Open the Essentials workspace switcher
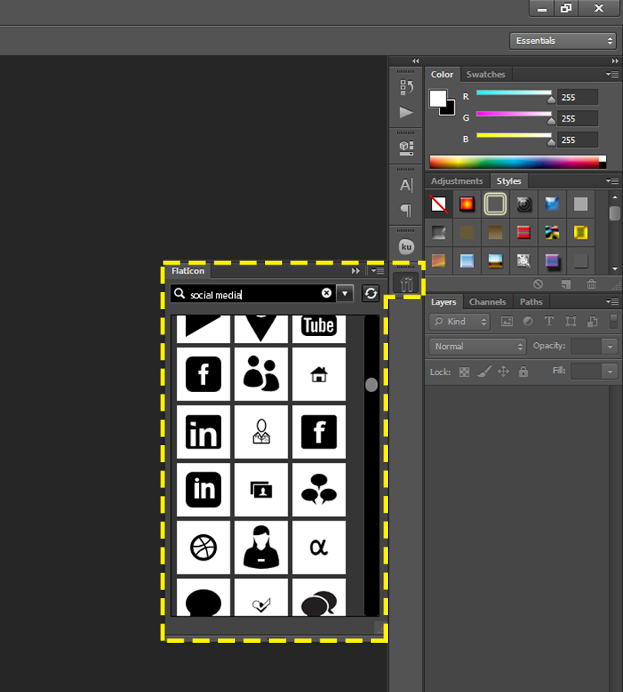Image resolution: width=623 pixels, height=692 pixels. pos(563,40)
